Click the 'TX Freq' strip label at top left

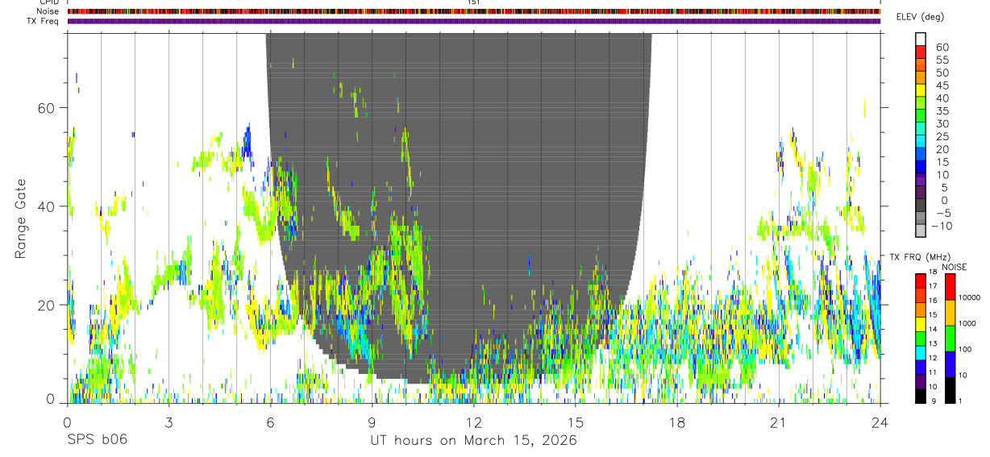44,21
